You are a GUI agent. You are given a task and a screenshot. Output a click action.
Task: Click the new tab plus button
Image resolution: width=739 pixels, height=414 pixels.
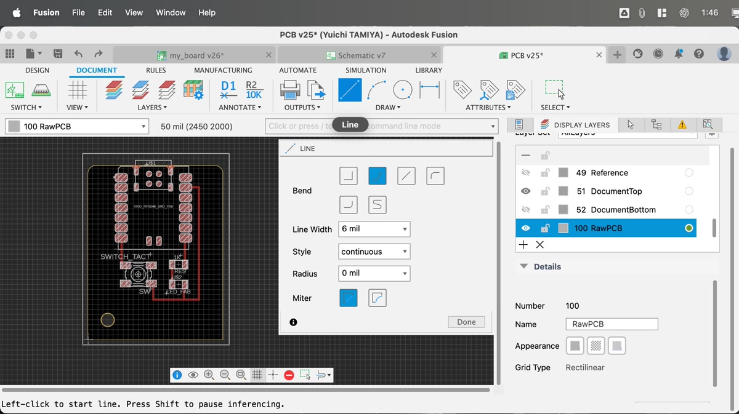[616, 55]
